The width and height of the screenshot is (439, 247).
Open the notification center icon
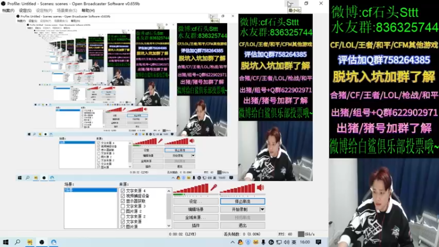coord(318,242)
